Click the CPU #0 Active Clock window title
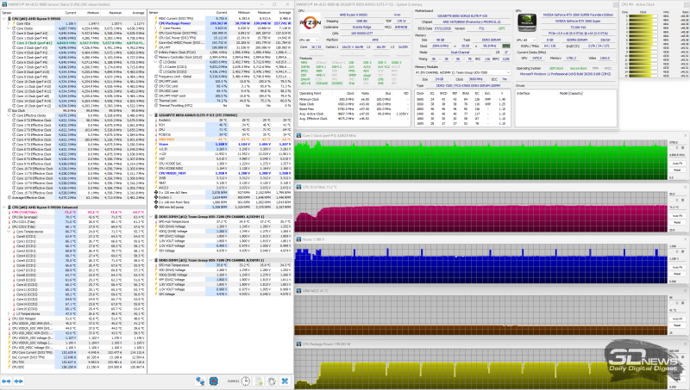690x390 pixels. point(638,4)
